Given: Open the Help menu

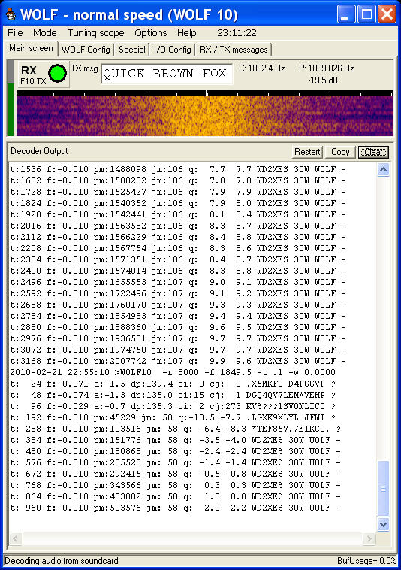Looking at the screenshot, I should [x=186, y=33].
